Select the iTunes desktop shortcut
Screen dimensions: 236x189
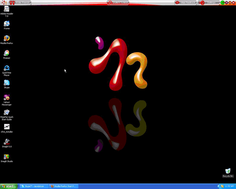click(7, 25)
